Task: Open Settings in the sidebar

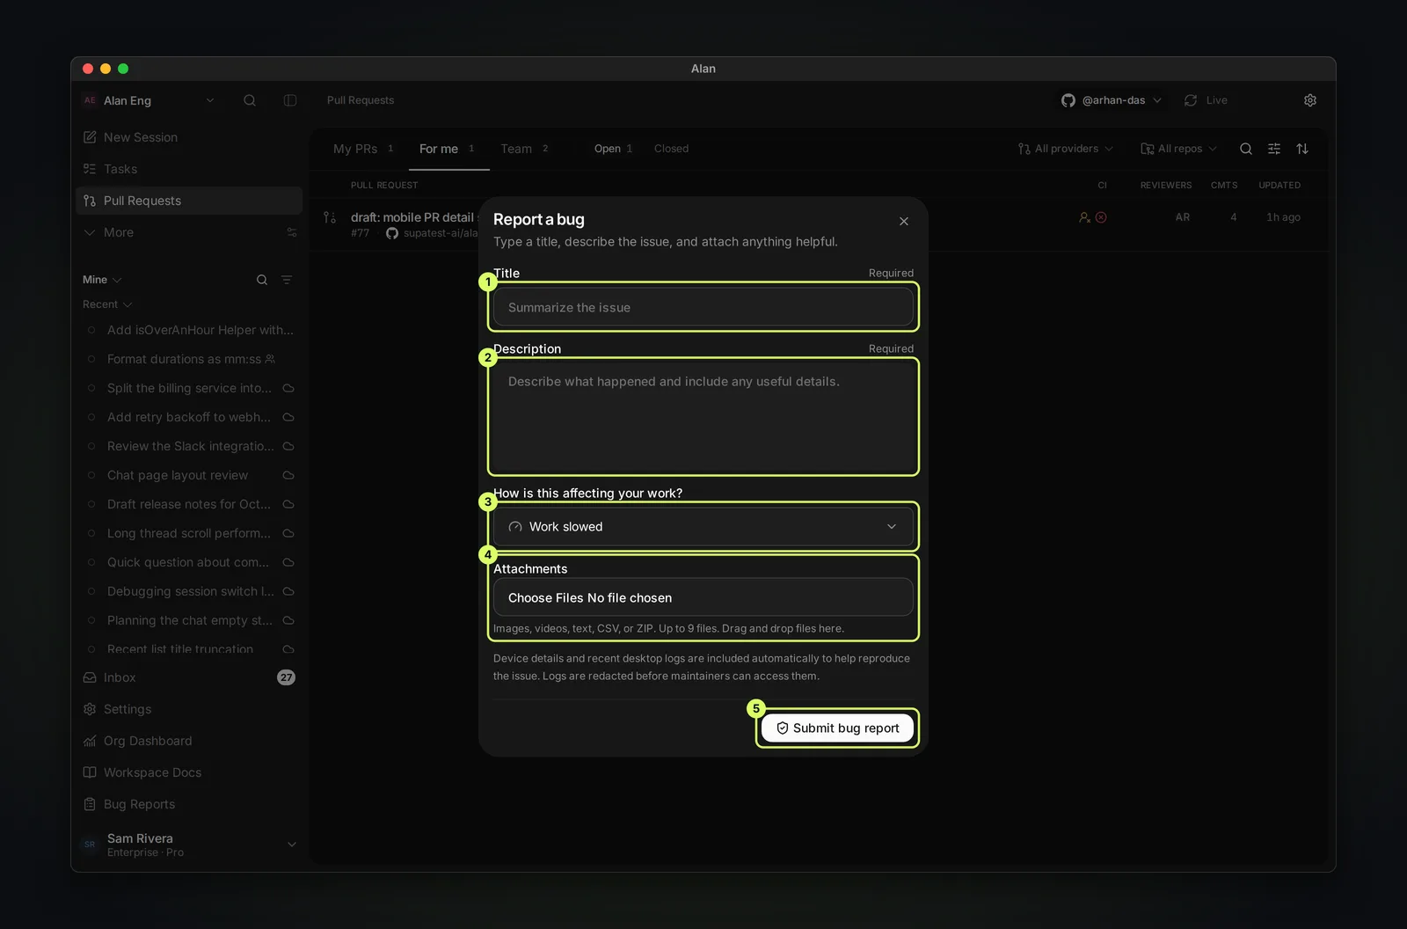Action: pos(189,709)
